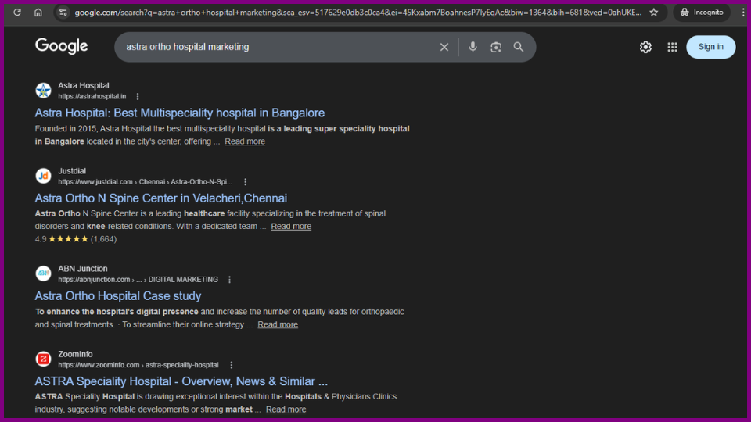Read more of the Justdial snippet
Image resolution: width=751 pixels, height=422 pixels.
[x=291, y=227]
